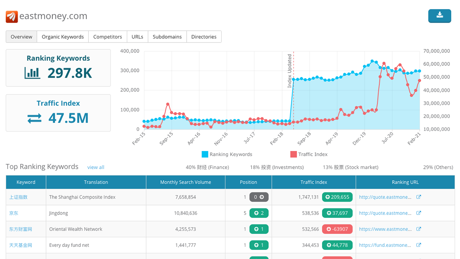
Task: Click the Index Updated chart marker line
Action: click(294, 90)
